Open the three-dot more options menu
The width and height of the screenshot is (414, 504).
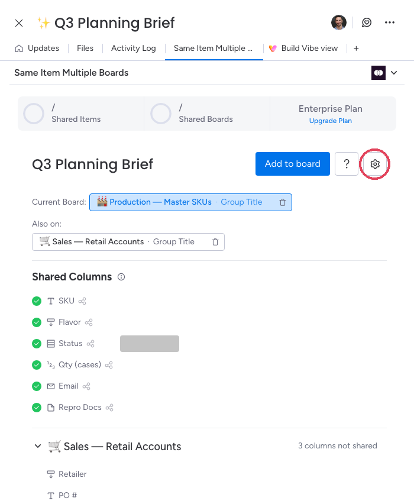pyautogui.click(x=390, y=22)
